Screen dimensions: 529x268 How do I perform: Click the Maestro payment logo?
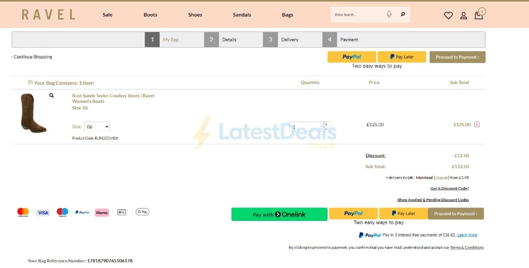click(x=63, y=212)
